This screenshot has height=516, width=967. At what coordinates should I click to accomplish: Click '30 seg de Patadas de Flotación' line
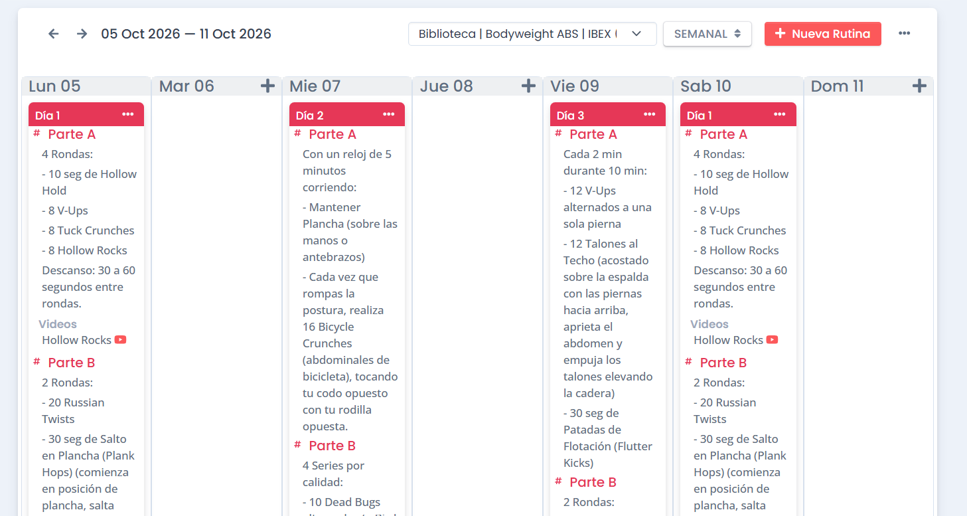coord(608,438)
